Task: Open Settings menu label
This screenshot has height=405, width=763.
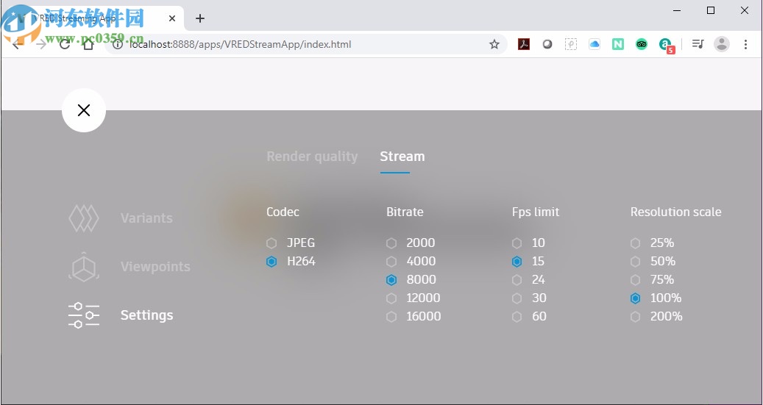Action: pyautogui.click(x=146, y=315)
